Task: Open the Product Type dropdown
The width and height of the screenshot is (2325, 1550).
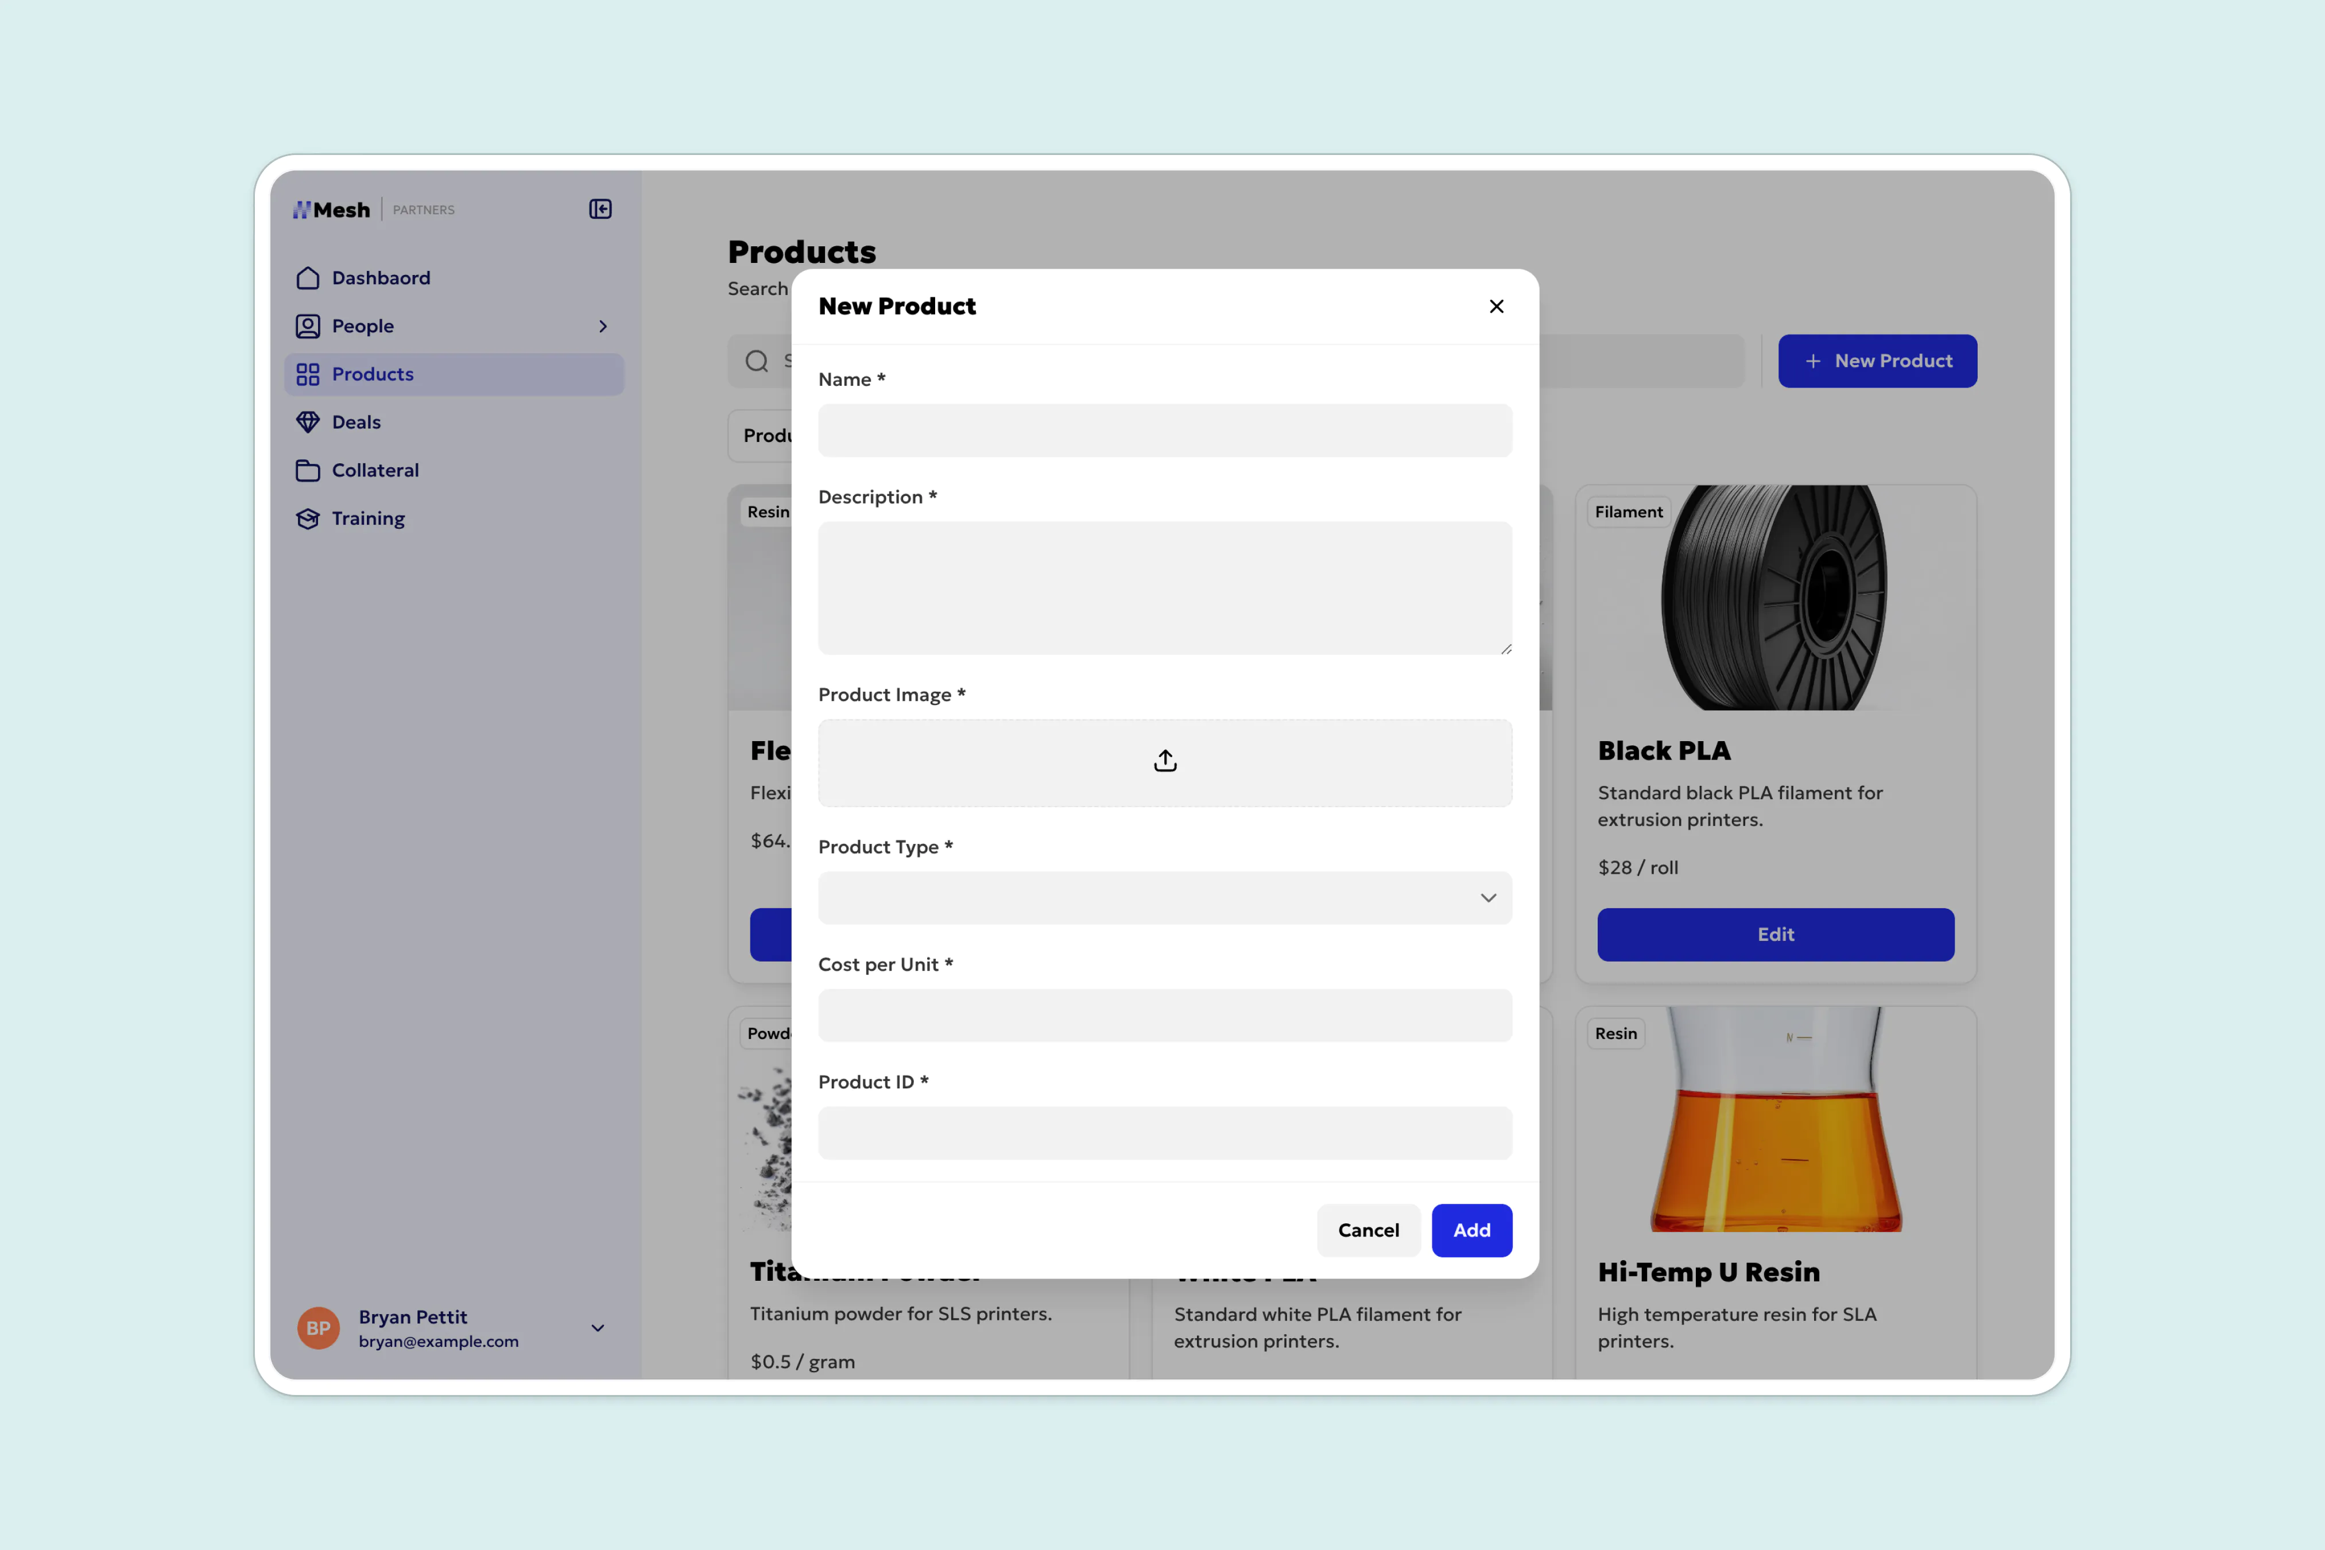Action: [x=1164, y=898]
